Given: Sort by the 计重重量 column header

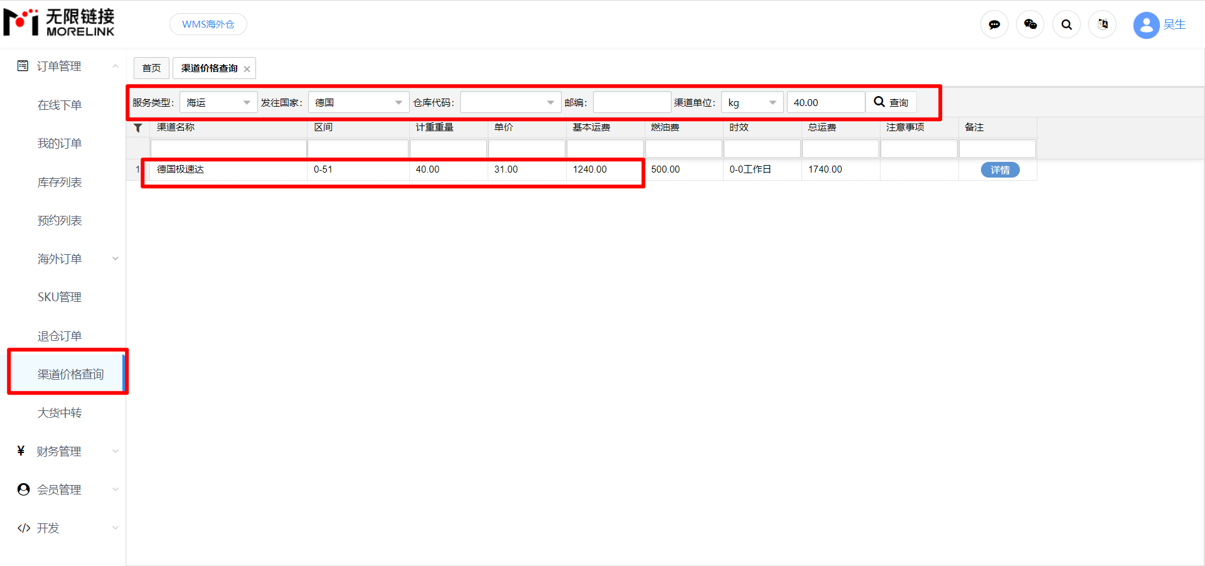Looking at the screenshot, I should point(448,127).
